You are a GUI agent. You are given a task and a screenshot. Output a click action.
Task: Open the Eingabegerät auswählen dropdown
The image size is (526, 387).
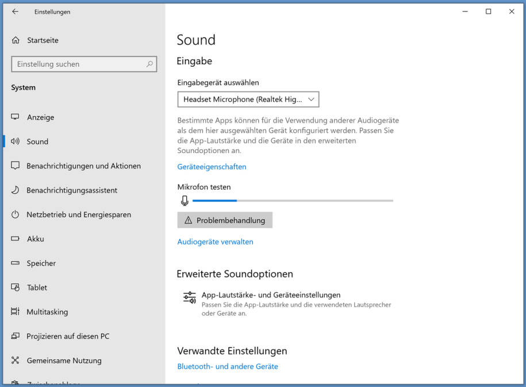tap(248, 99)
